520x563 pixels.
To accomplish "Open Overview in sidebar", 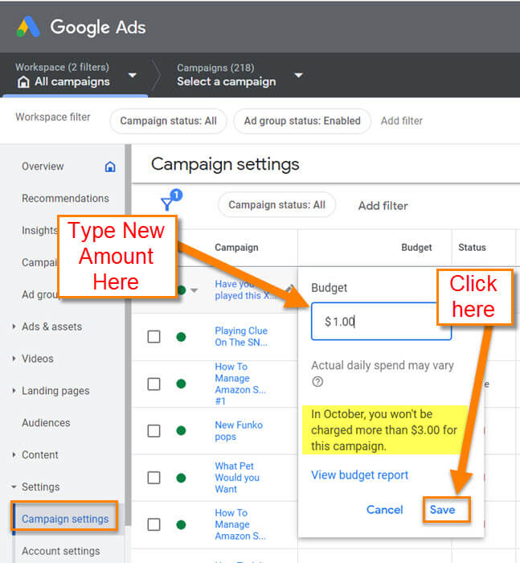I will tap(43, 166).
